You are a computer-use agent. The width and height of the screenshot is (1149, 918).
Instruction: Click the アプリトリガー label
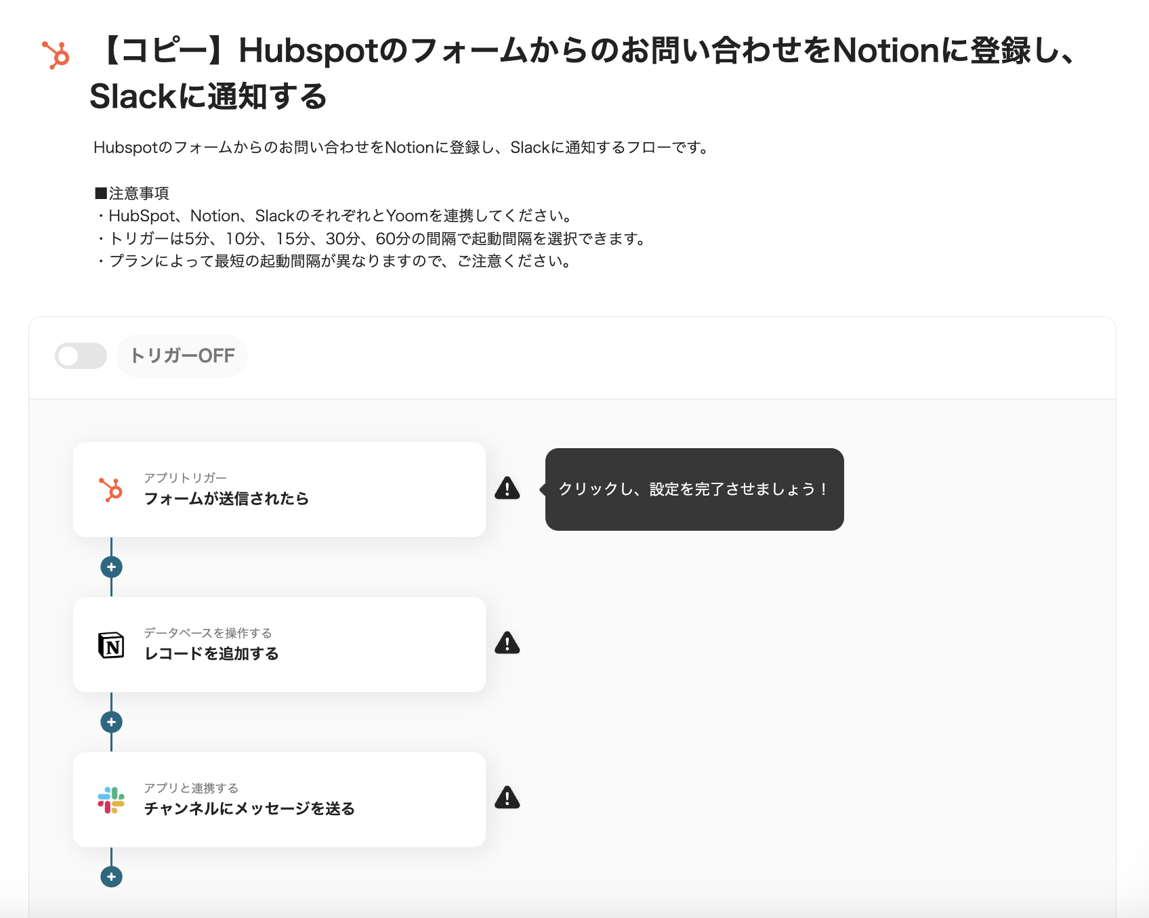coord(185,478)
